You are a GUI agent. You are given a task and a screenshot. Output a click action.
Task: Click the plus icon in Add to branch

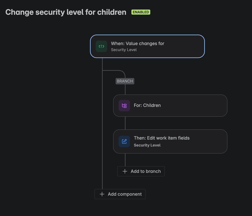pos(125,171)
